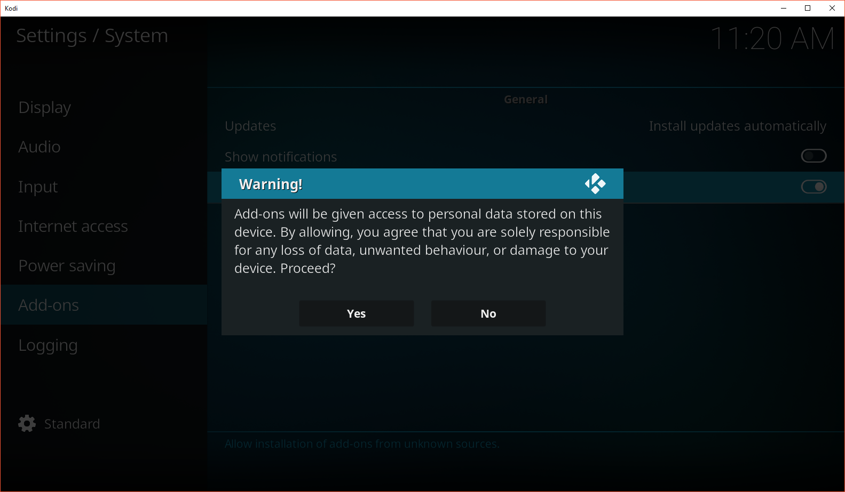The image size is (845, 492).
Task: Decline the warning with No button
Action: [488, 313]
